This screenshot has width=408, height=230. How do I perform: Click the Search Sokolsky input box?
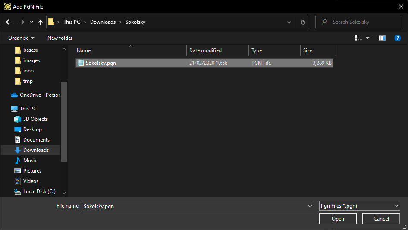pyautogui.click(x=362, y=22)
